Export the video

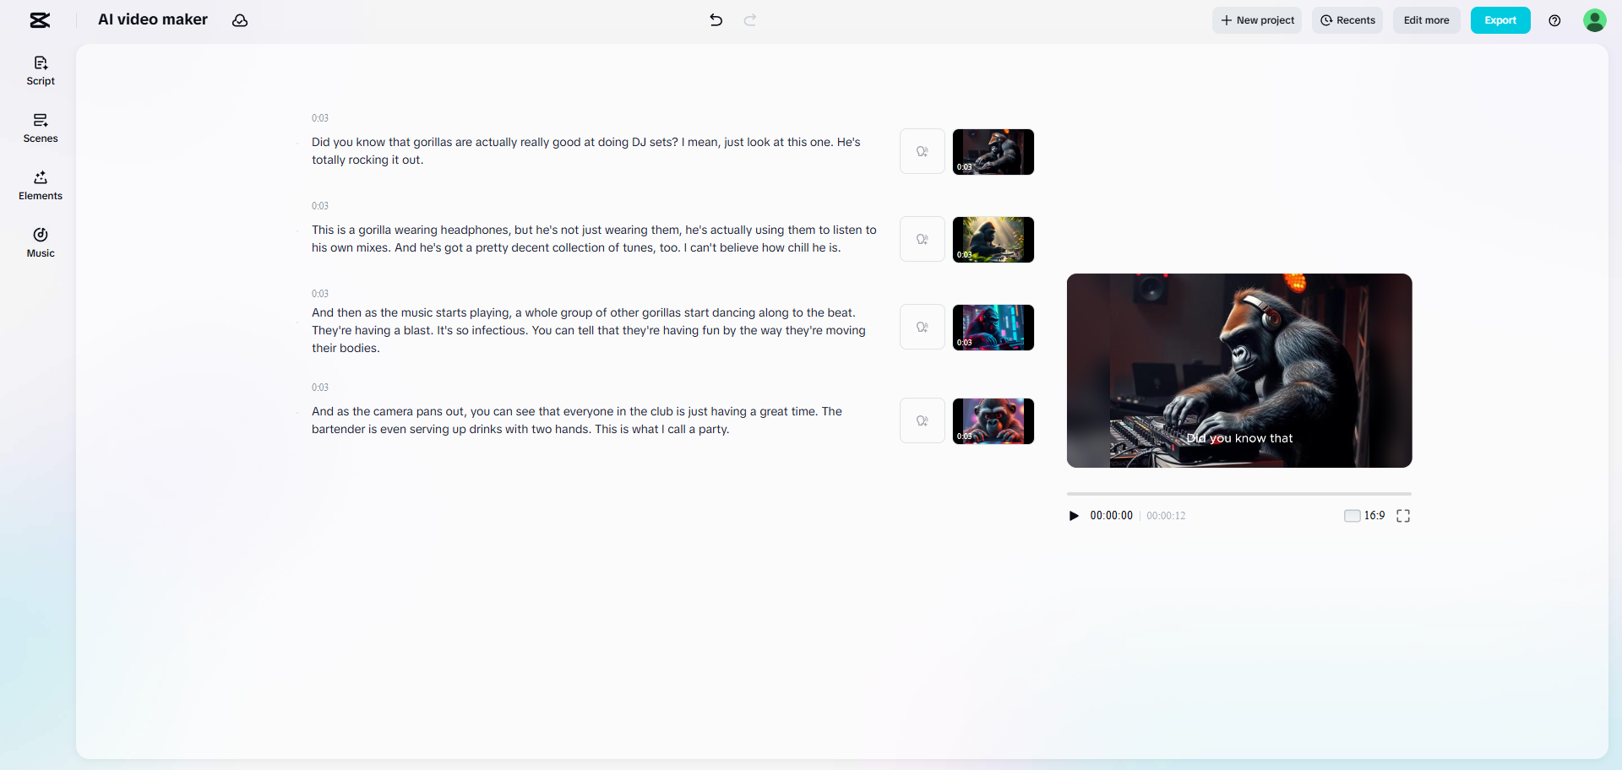coord(1500,20)
